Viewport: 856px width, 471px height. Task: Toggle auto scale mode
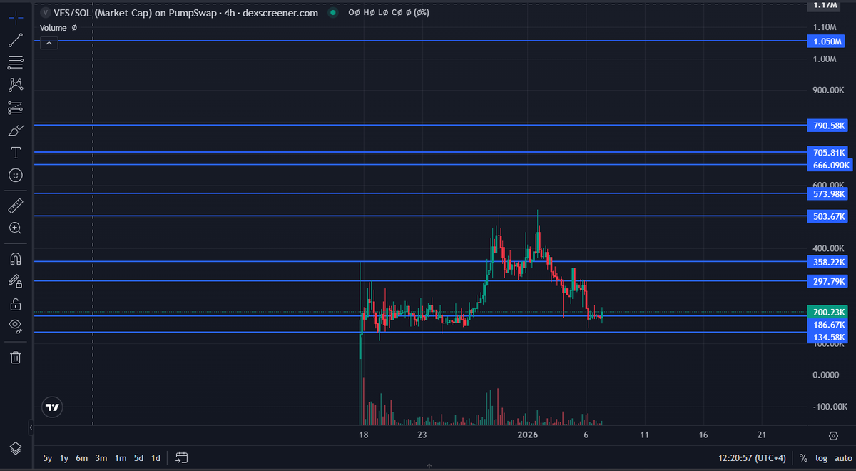842,458
